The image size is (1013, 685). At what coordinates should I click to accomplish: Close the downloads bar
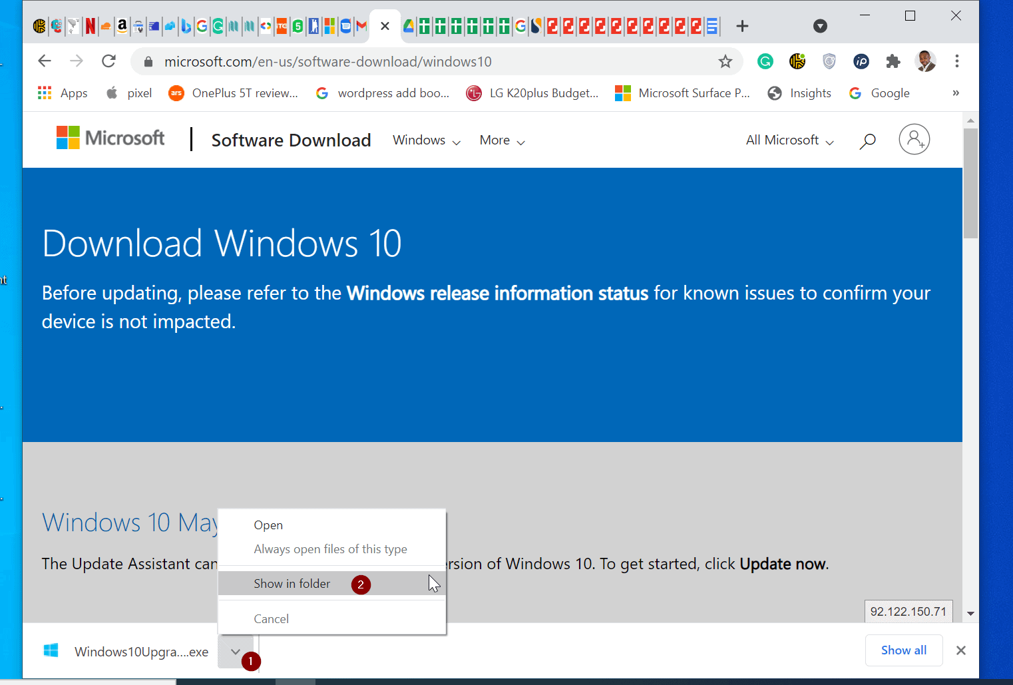(961, 650)
